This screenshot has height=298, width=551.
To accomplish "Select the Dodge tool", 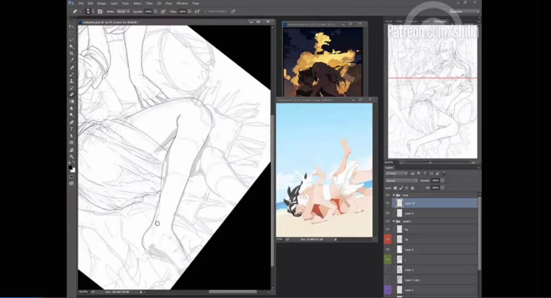I will 72,115.
